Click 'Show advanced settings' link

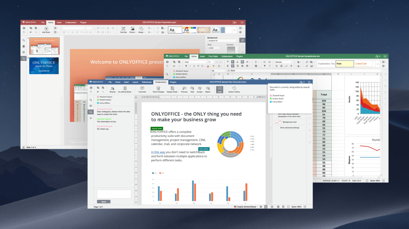[x=289, y=128]
